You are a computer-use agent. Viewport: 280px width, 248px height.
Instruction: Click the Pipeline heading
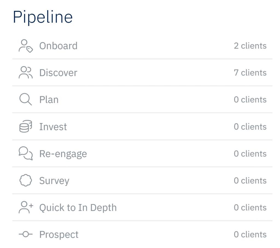[x=43, y=17]
